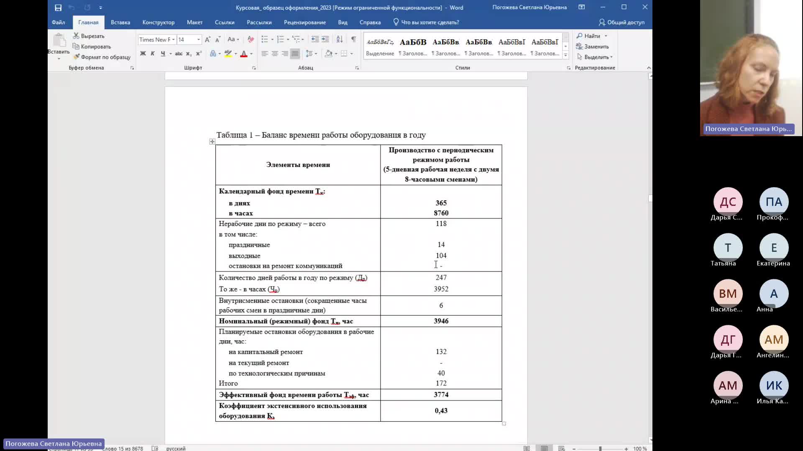Click the table move handle
Viewport: 803px width, 451px height.
pyautogui.click(x=212, y=142)
